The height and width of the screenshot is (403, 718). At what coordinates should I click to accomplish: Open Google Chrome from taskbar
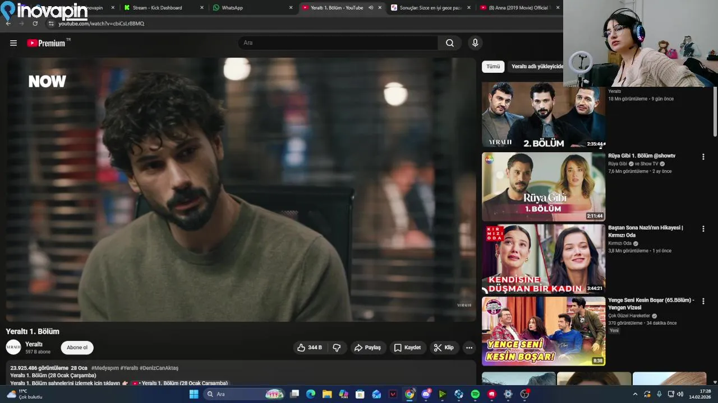(x=409, y=394)
